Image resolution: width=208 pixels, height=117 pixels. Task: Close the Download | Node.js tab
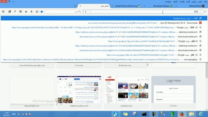(144, 6)
